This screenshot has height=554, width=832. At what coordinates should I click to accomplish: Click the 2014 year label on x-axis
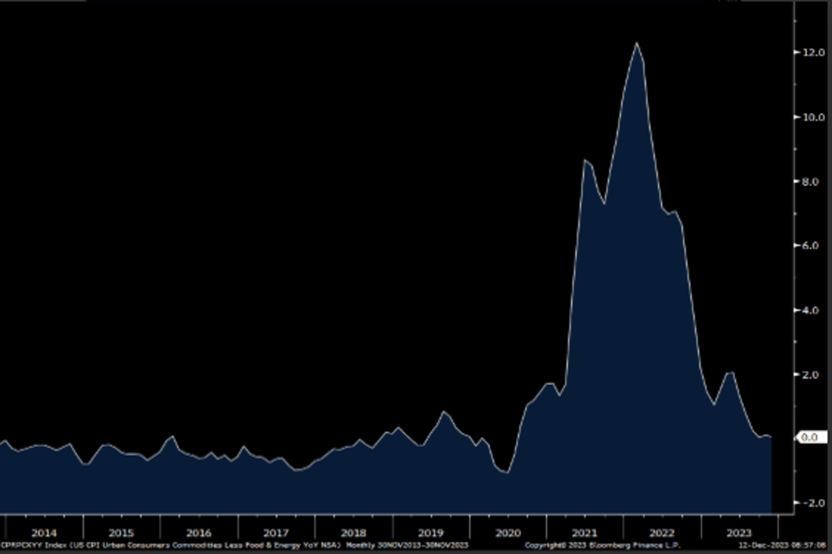44,533
